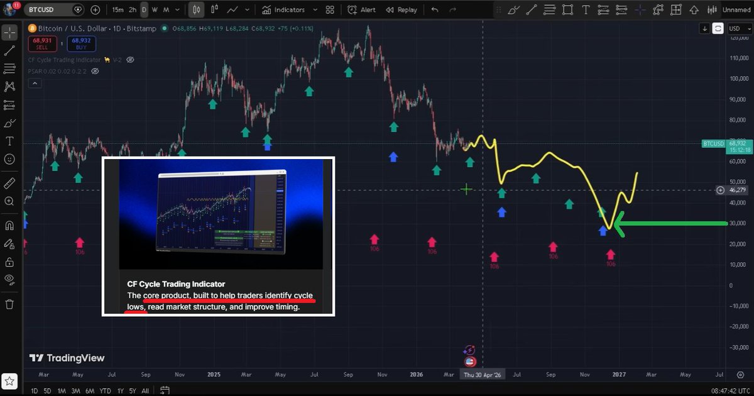Viewport: 754px width, 396px height.
Task: Toggle magnet mode
Action: click(x=9, y=225)
